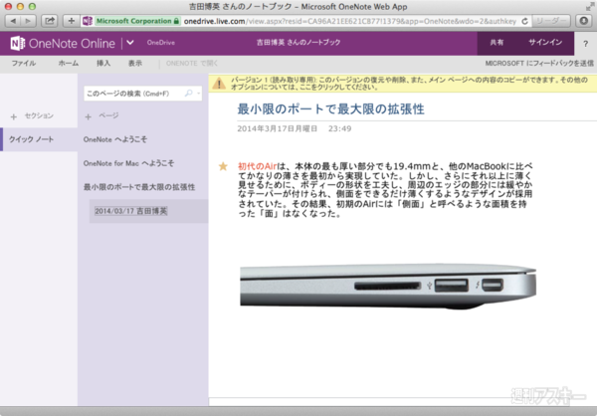Click the page title 最小限のポートで最大限の拡張性

click(330, 109)
